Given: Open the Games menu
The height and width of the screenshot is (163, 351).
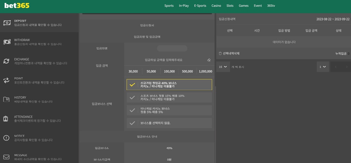Looking at the screenshot, I should point(244,6).
